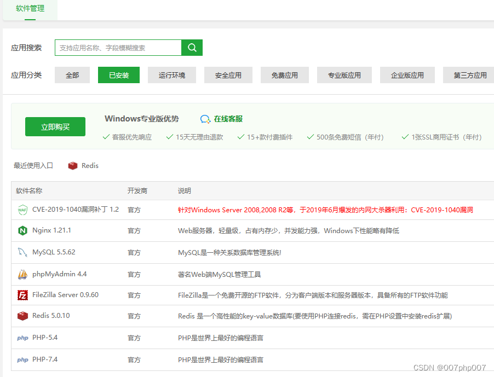Select the MySQL 5.5.62 dolphin icon
Screen dimensions: 494x377
22,252
